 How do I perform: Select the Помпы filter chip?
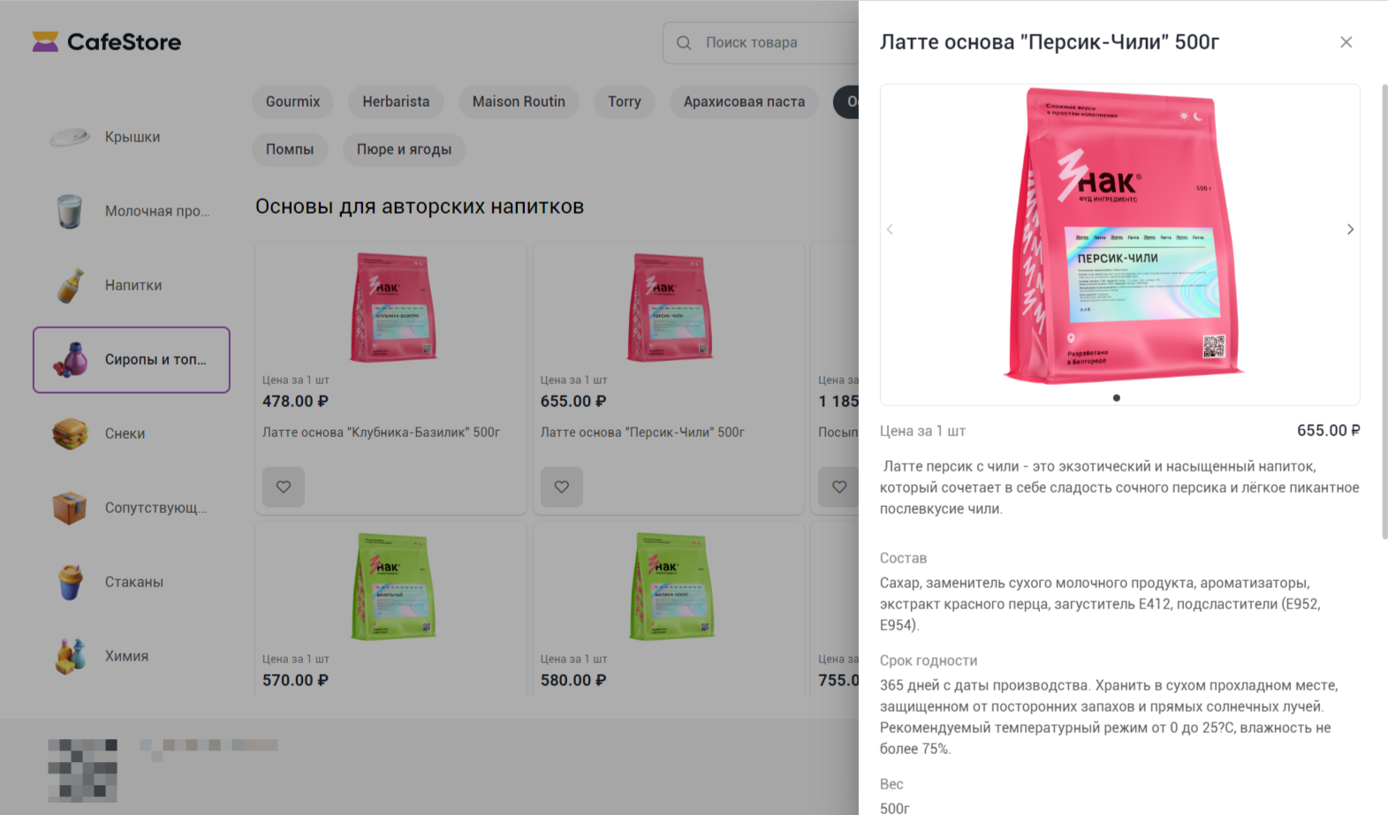point(290,149)
